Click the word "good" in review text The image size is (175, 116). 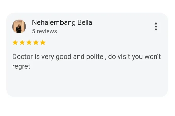pyautogui.click(x=63, y=57)
